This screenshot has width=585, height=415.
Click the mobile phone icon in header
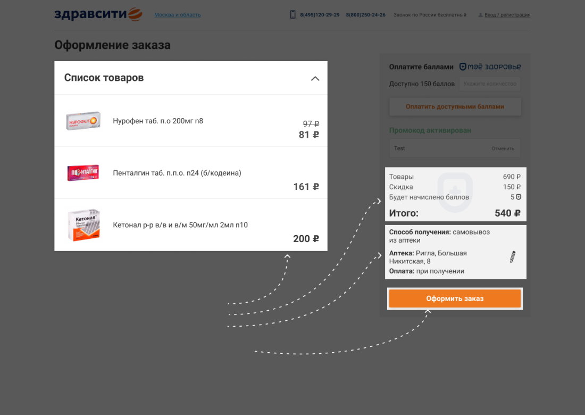293,14
